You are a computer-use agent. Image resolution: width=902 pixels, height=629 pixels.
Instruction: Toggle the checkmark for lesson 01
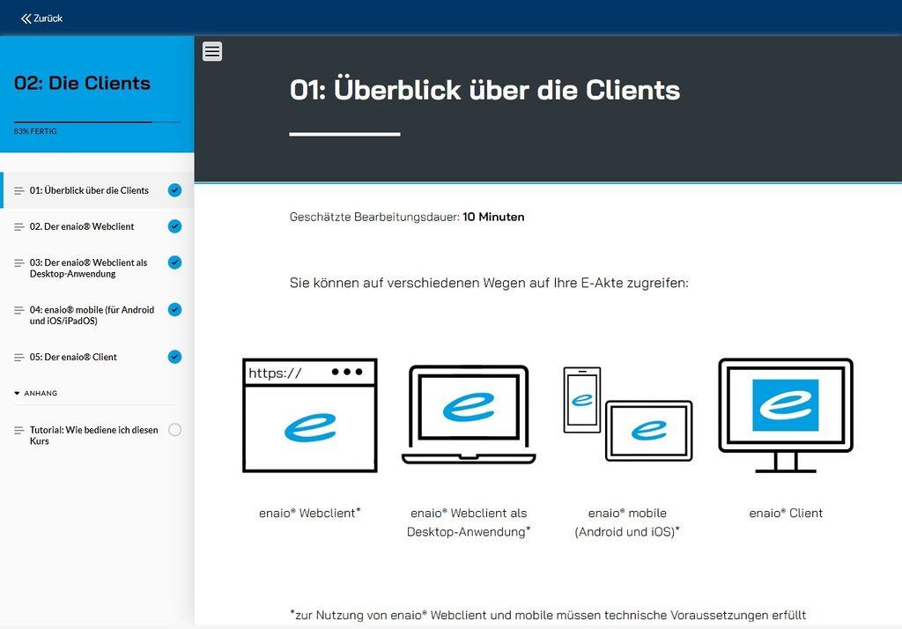(174, 189)
